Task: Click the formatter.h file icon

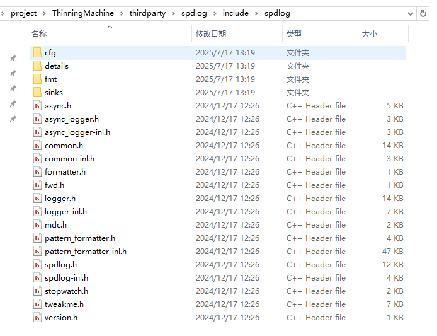Action: 37,172
